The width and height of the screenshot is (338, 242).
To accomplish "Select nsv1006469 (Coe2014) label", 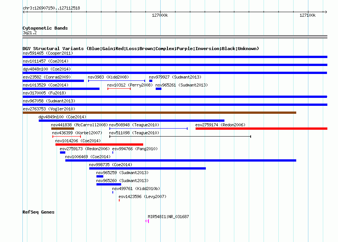I will pyautogui.click(x=88, y=157).
